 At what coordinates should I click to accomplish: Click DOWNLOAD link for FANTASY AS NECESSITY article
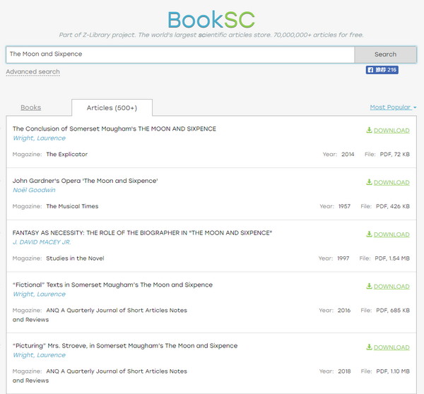[391, 234]
